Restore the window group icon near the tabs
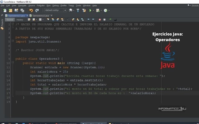 2,15
